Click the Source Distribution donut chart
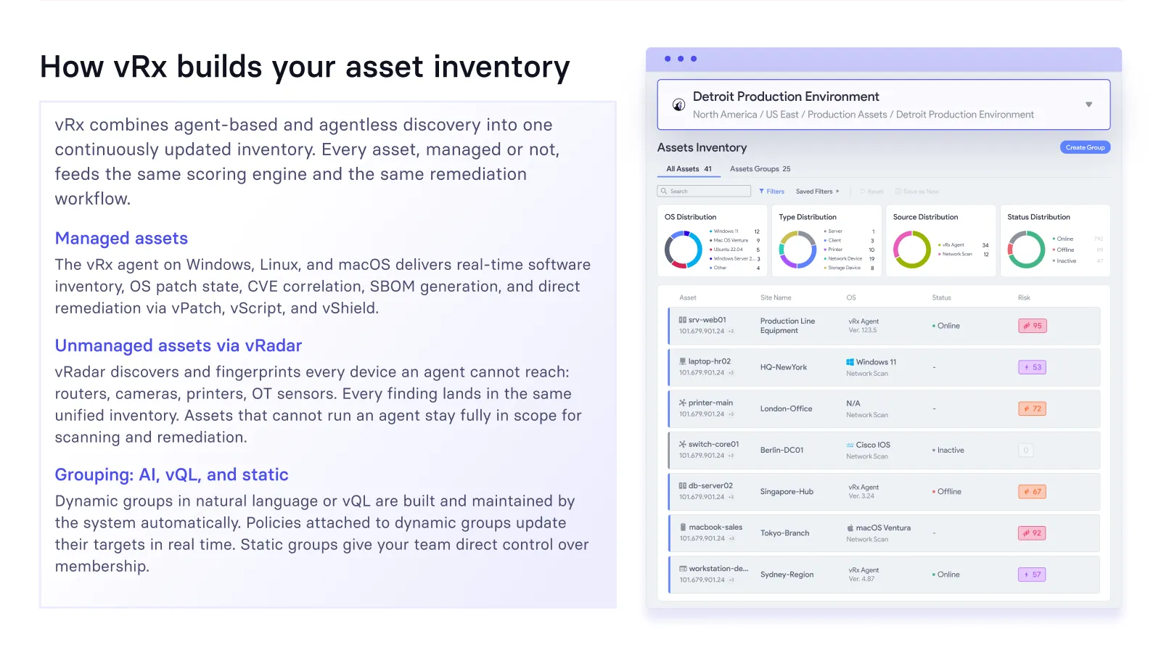Viewport: 1161px width, 653px height. 912,250
